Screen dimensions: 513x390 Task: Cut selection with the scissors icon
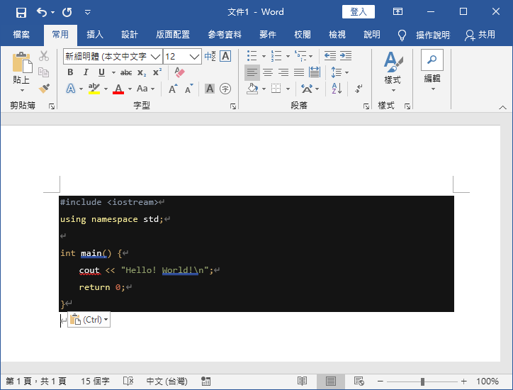[43, 56]
